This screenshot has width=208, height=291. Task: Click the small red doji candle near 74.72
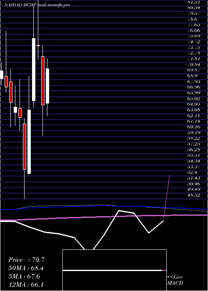point(38,45)
